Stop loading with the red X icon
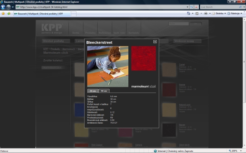Image resolution: width=246 pixels, height=153 pixels. (196, 7)
